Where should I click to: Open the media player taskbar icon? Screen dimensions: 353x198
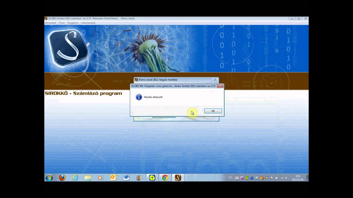click(x=100, y=178)
